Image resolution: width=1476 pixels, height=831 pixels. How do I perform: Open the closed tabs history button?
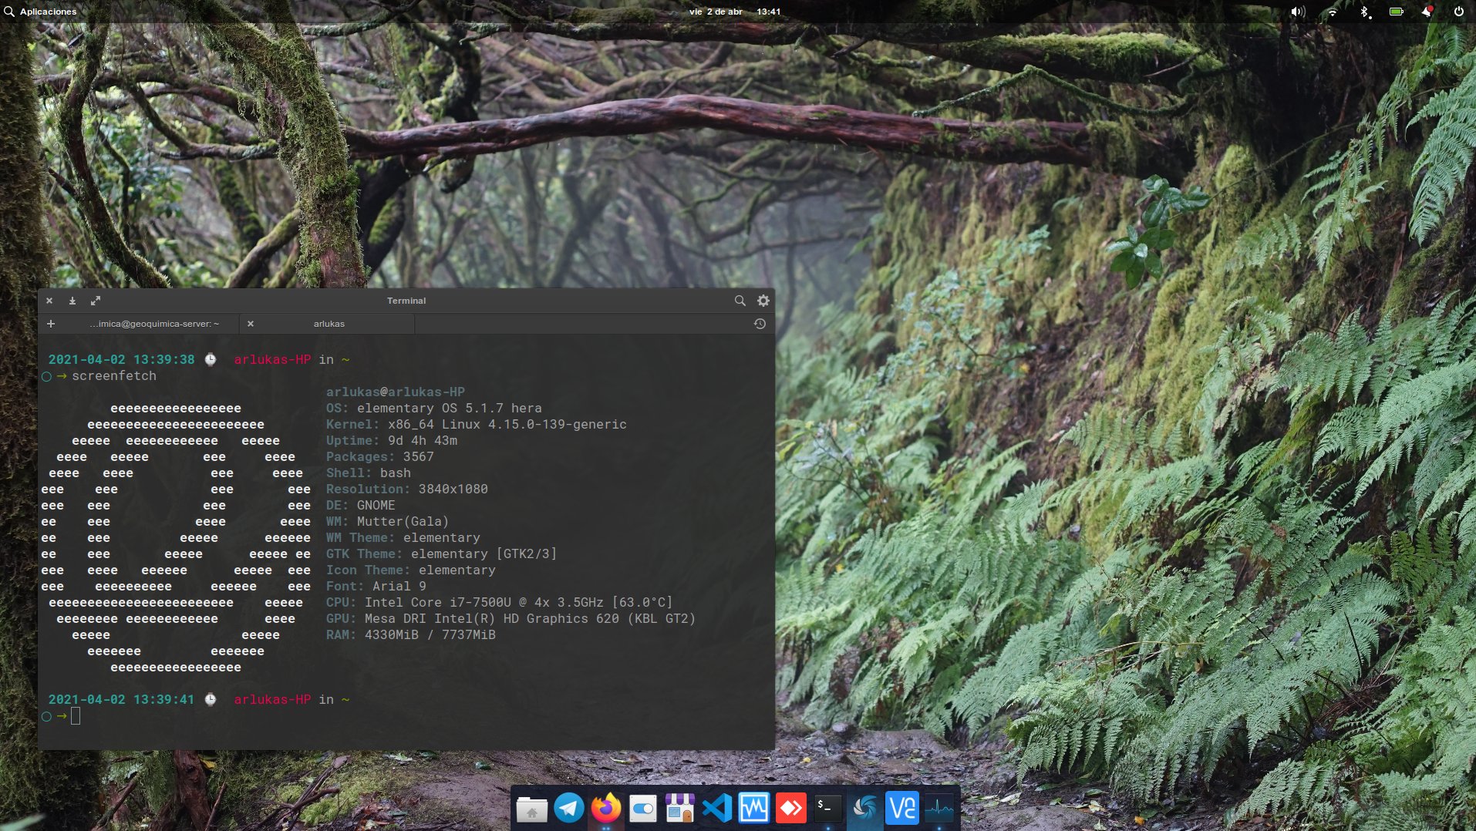(x=760, y=324)
